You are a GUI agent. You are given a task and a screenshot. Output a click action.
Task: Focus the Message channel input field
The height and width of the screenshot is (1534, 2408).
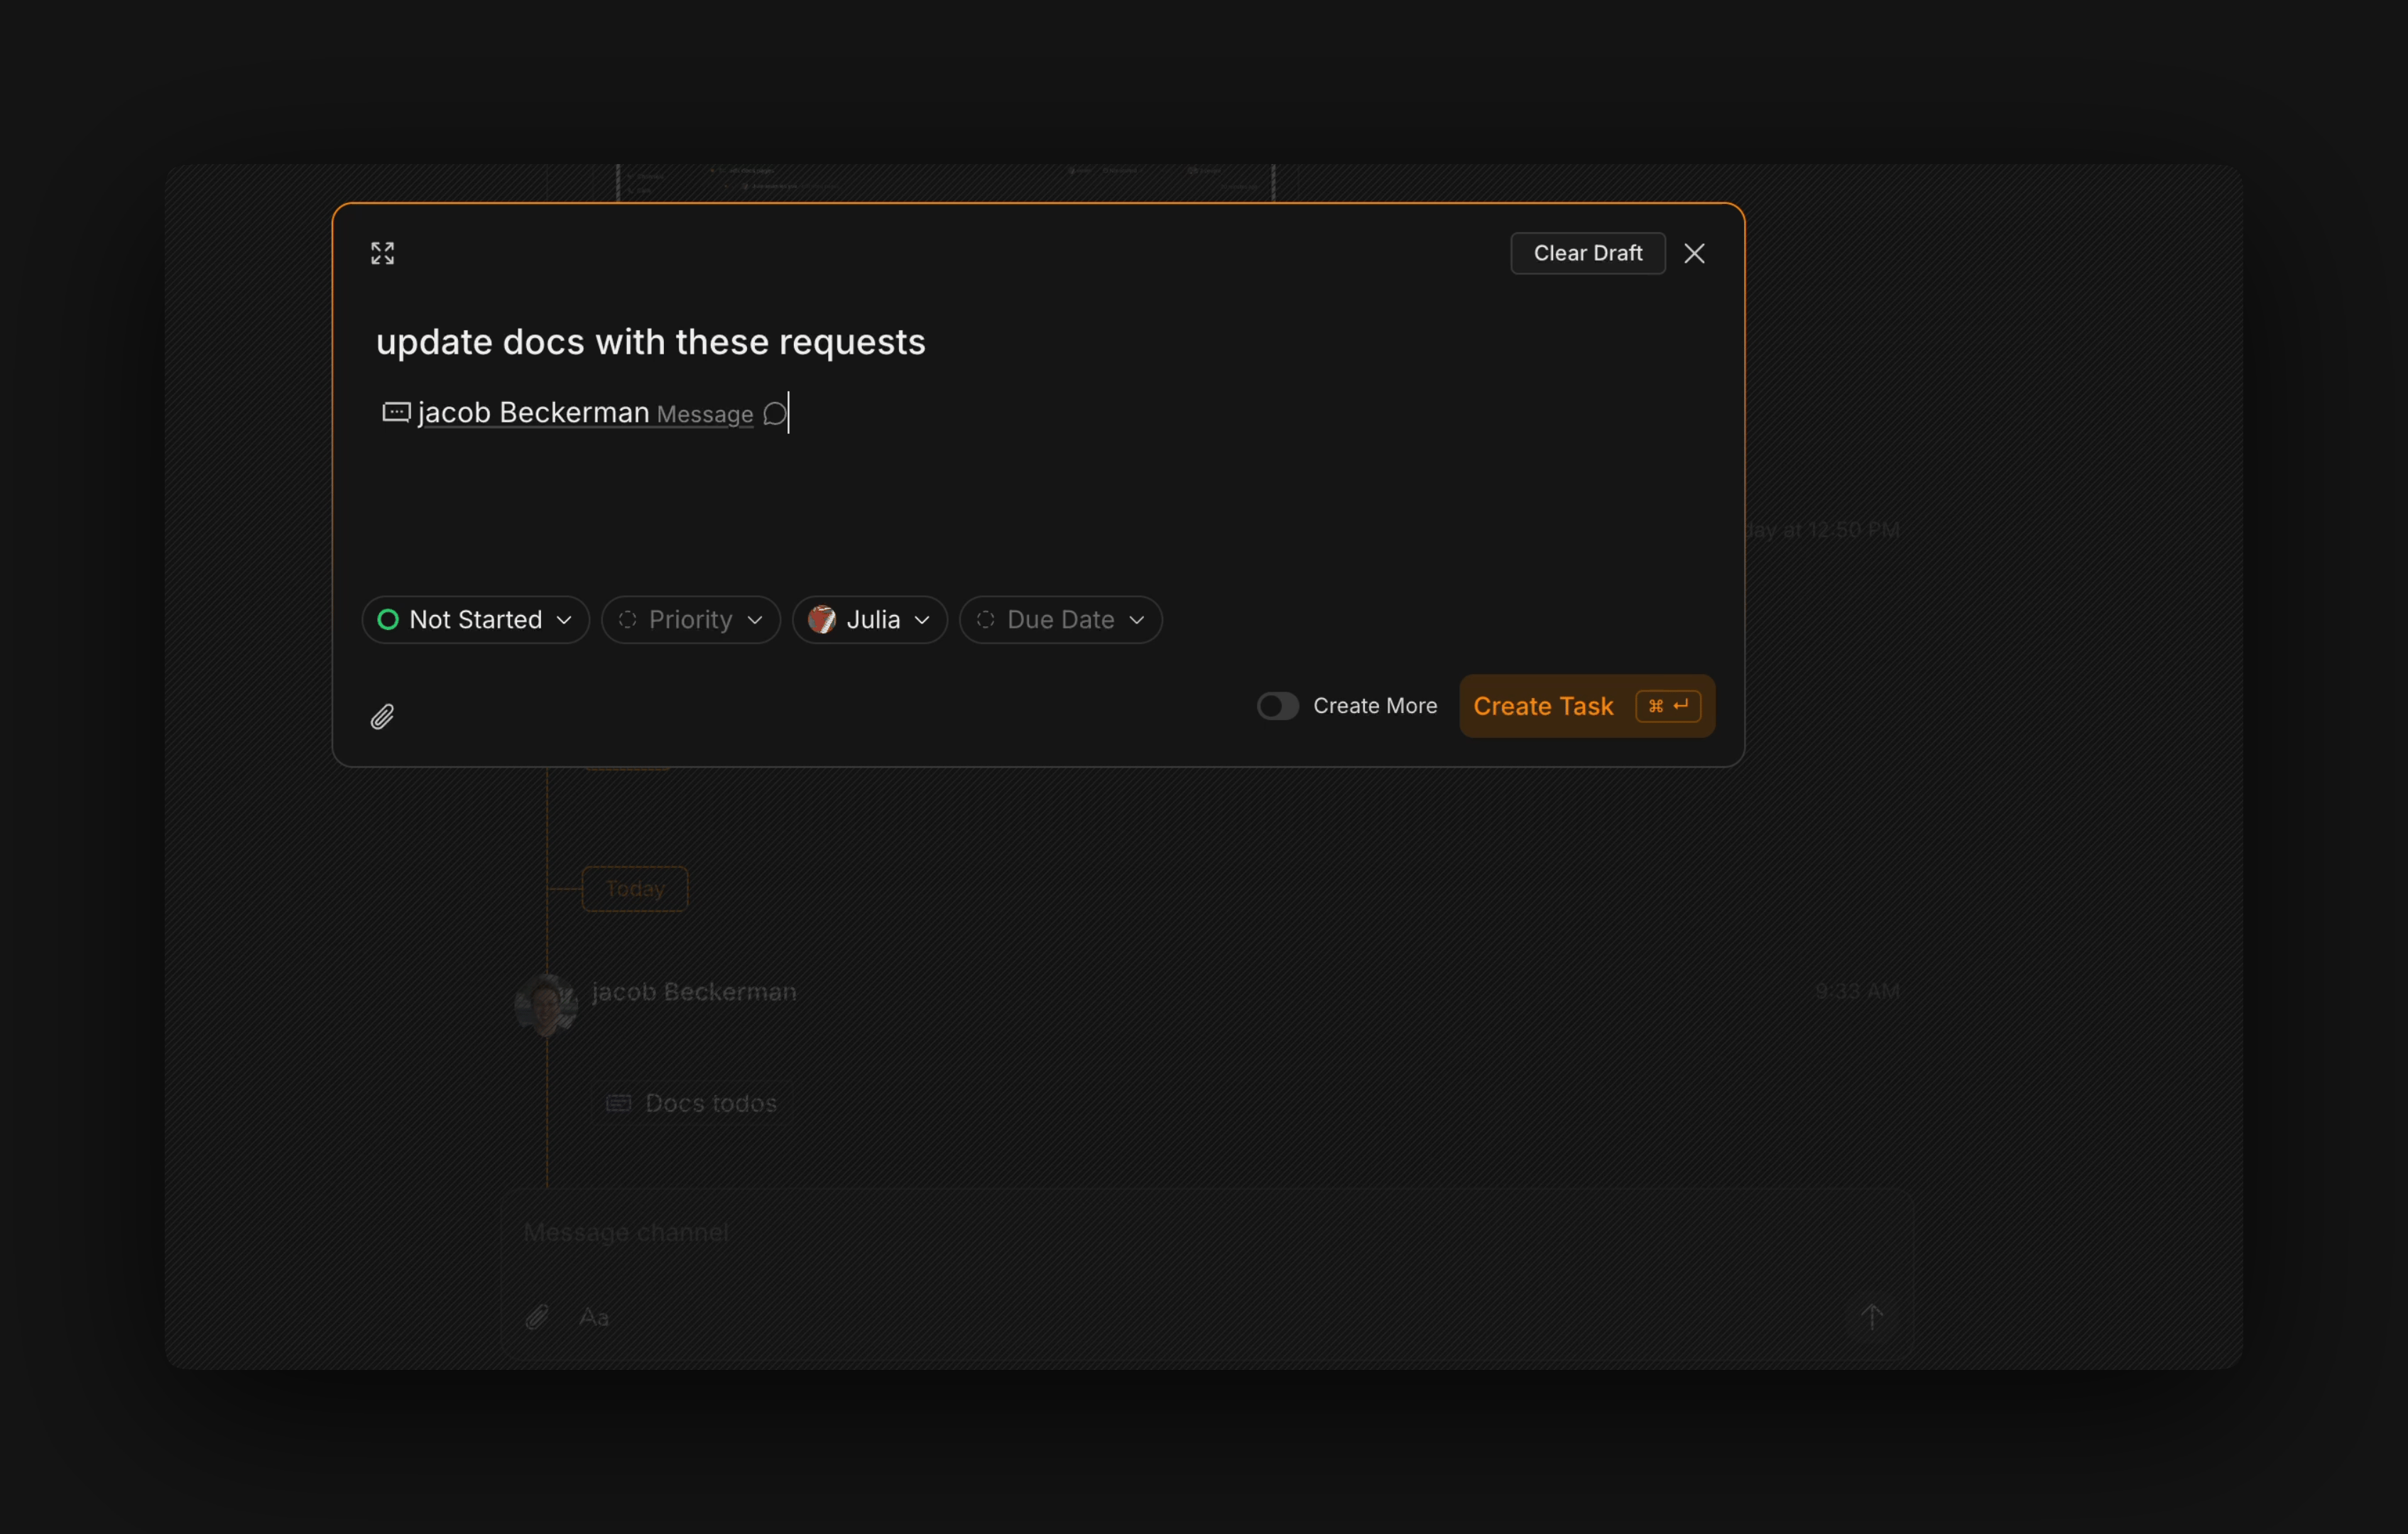click(x=1206, y=1233)
